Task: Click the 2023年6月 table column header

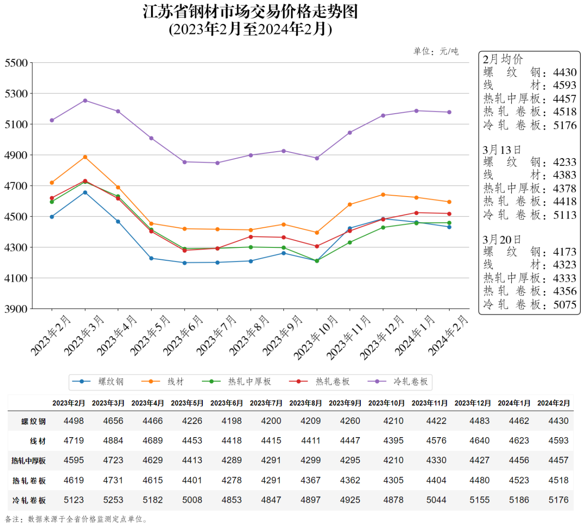Action: 227,403
